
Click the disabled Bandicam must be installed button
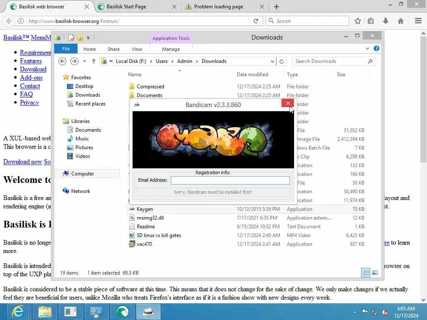[x=213, y=192]
